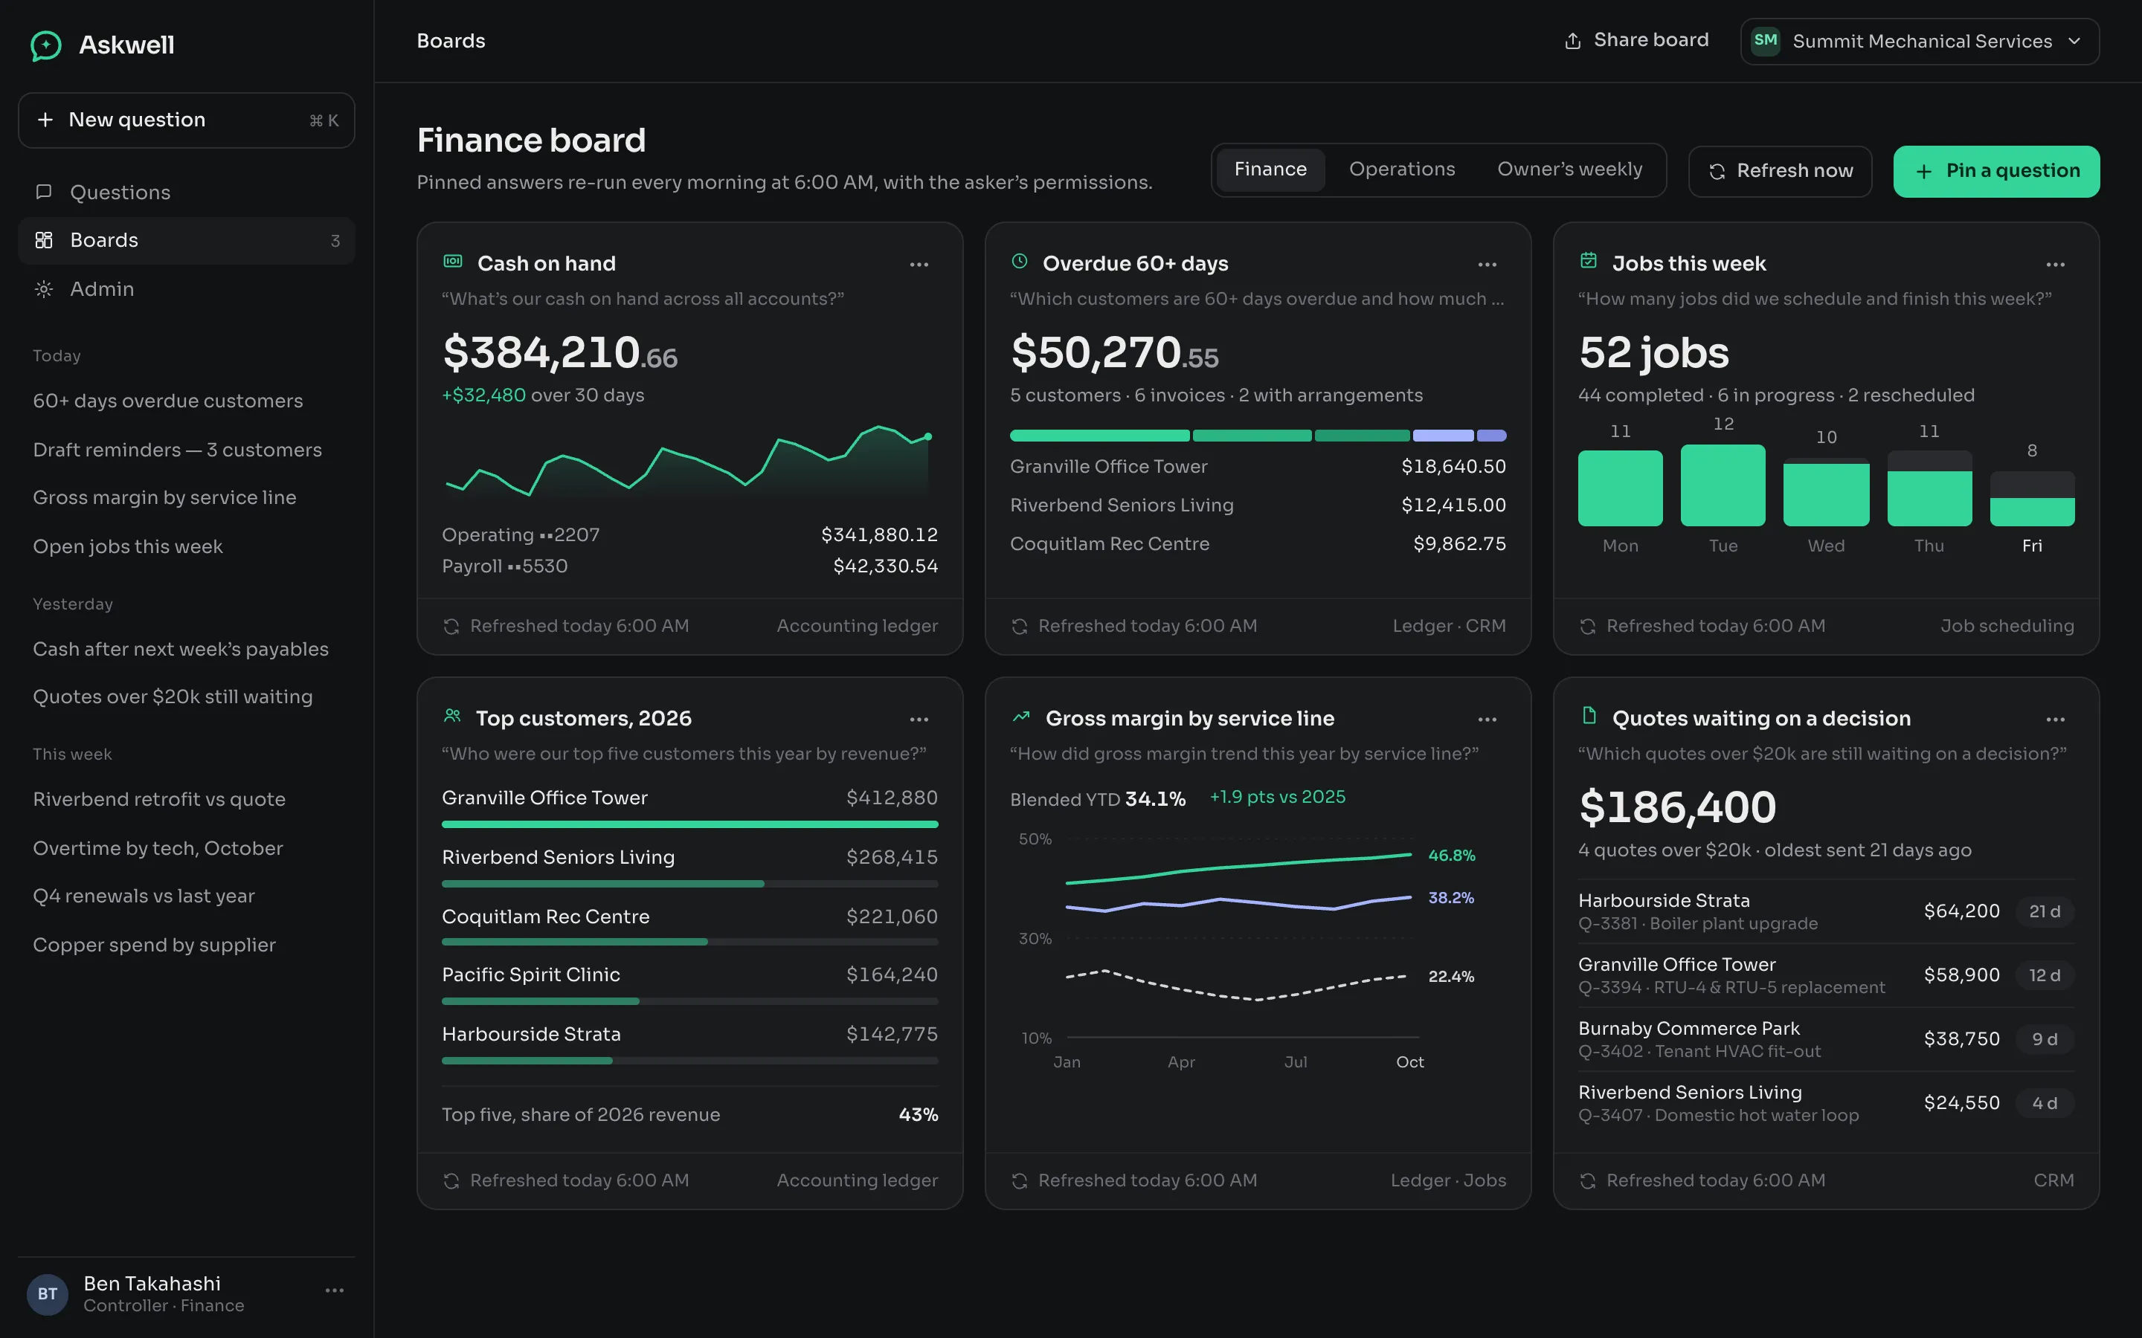Screen dimensions: 2142x1338
Task: Open more options on Quotes waiting card
Action: pyautogui.click(x=2055, y=720)
